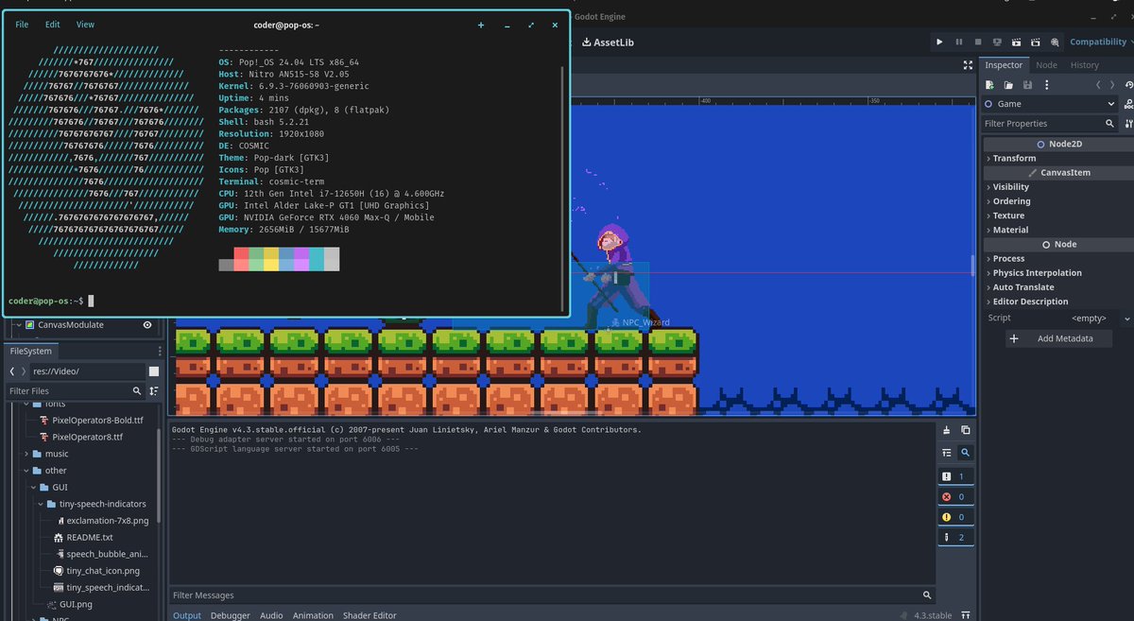Open the terminal Edit menu

pyautogui.click(x=53, y=25)
